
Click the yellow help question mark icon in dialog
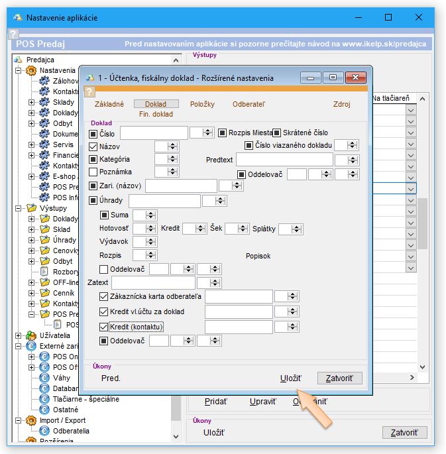coord(90,92)
